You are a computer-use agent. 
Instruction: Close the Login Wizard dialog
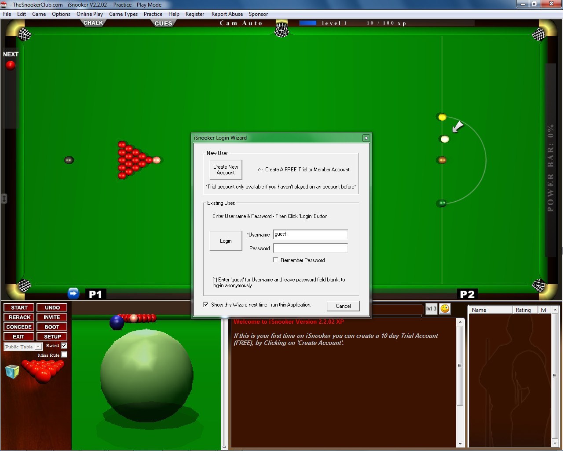(366, 138)
